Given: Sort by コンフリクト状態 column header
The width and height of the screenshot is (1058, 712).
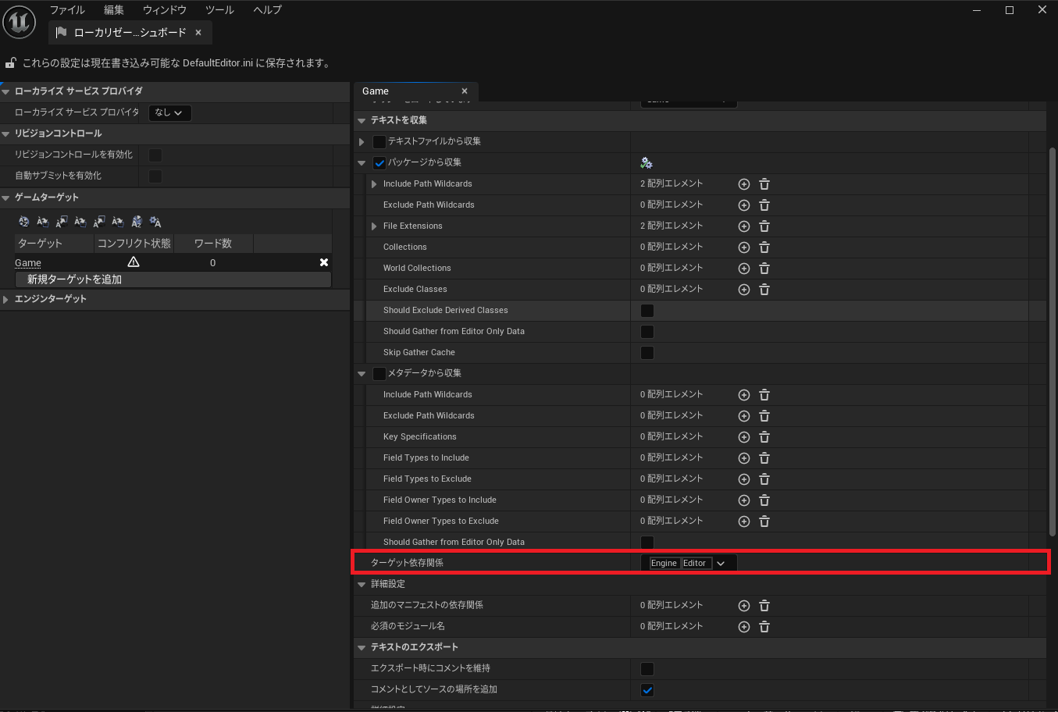Looking at the screenshot, I should (134, 244).
